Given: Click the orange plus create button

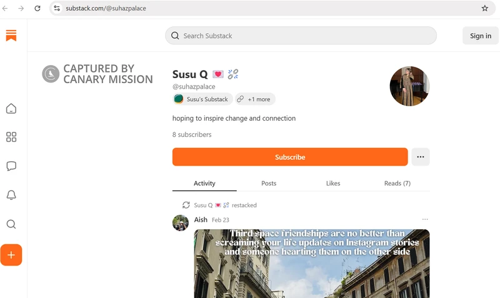Looking at the screenshot, I should (11, 255).
